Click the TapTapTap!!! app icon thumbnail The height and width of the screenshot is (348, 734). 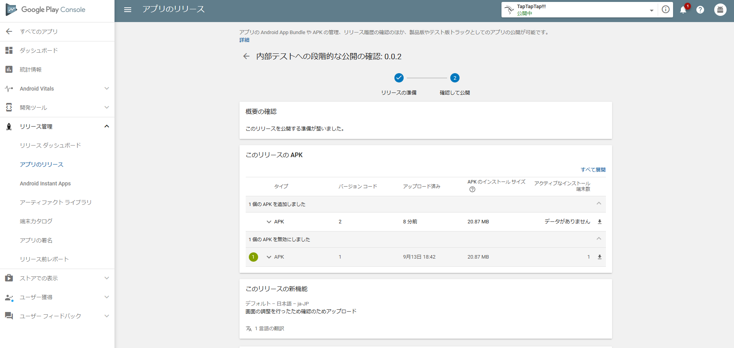point(509,9)
